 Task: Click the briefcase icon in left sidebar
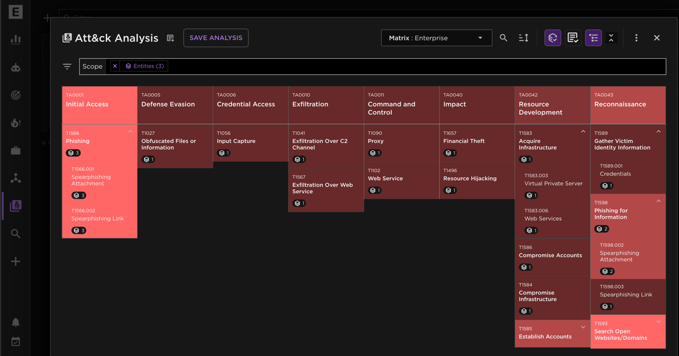click(x=16, y=151)
